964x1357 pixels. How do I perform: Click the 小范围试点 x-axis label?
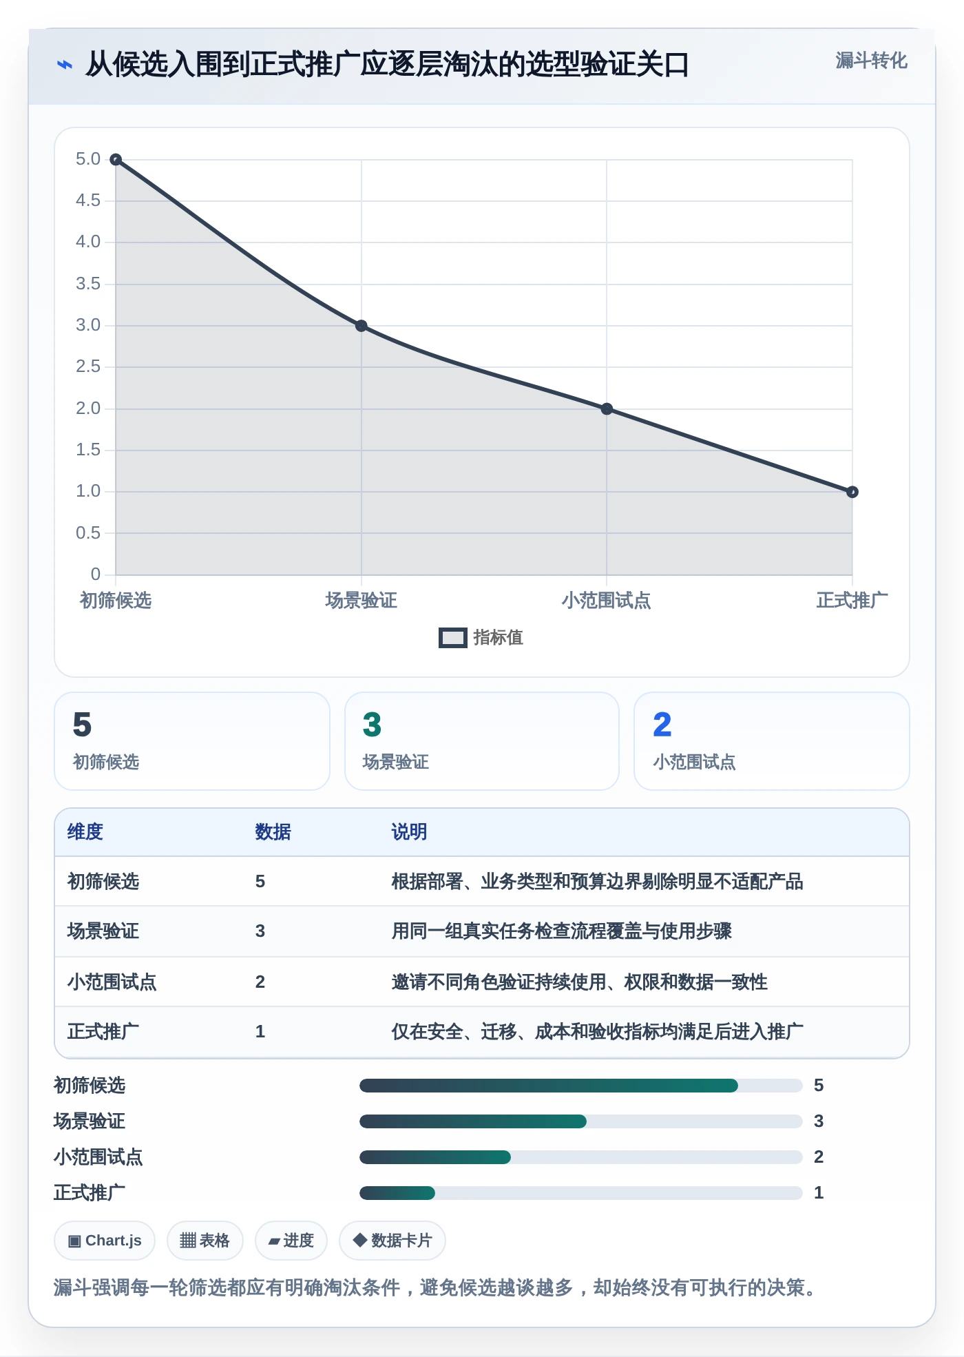pyautogui.click(x=607, y=601)
